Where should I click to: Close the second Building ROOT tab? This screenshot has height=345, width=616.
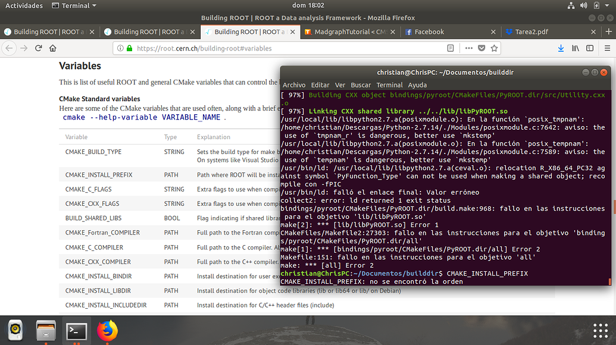click(192, 32)
